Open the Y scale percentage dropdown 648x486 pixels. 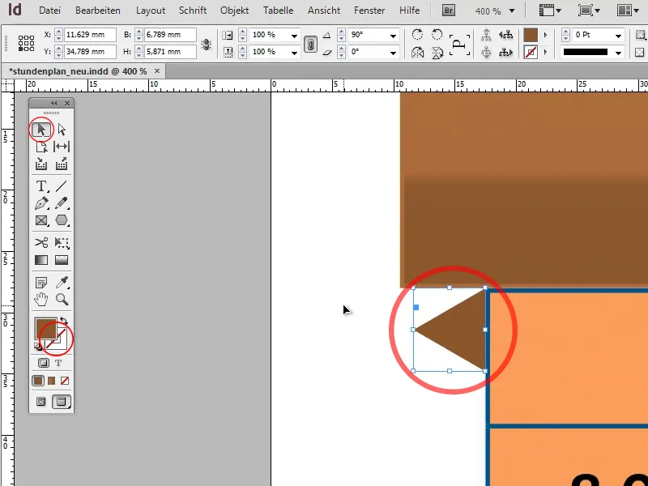click(294, 53)
